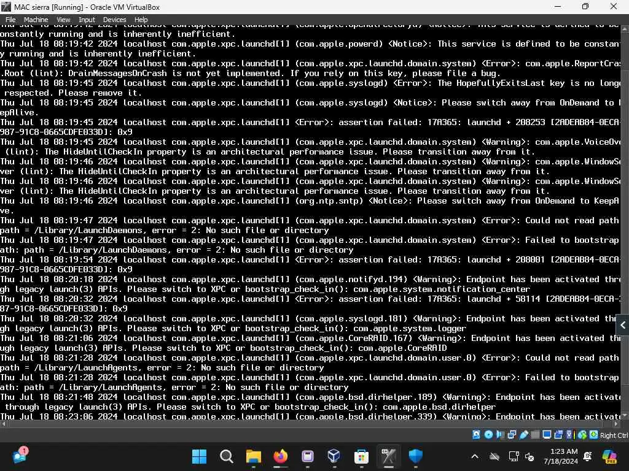Open the Copilot preview icon on the taskbar
The width and height of the screenshot is (629, 471).
(609, 456)
